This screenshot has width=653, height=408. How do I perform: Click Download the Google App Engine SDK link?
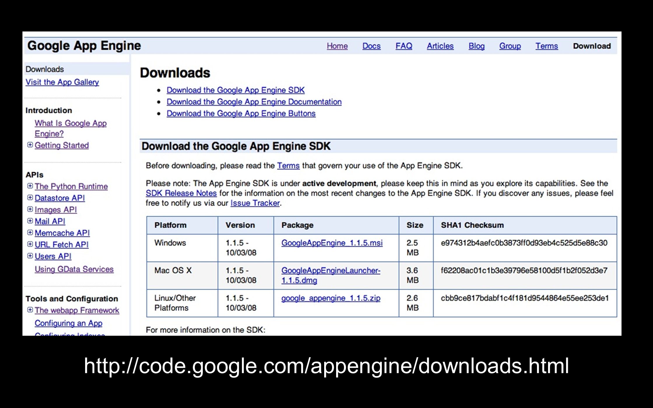click(x=236, y=90)
